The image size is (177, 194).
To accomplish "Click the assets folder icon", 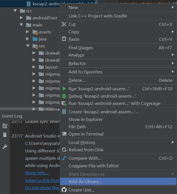I will [35, 32].
